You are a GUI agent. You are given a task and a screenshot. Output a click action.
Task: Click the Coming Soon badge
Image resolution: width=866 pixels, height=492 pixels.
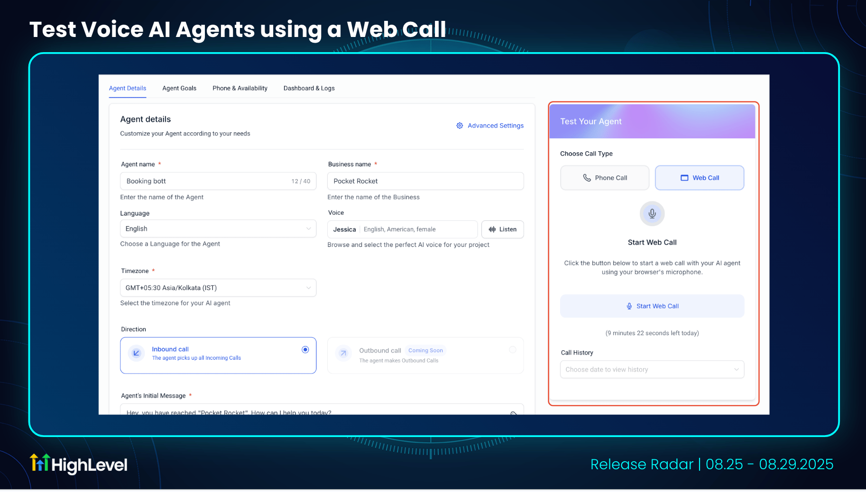pyautogui.click(x=425, y=351)
